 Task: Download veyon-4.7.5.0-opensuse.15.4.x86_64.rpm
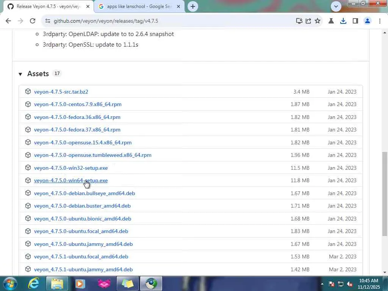pos(83,142)
